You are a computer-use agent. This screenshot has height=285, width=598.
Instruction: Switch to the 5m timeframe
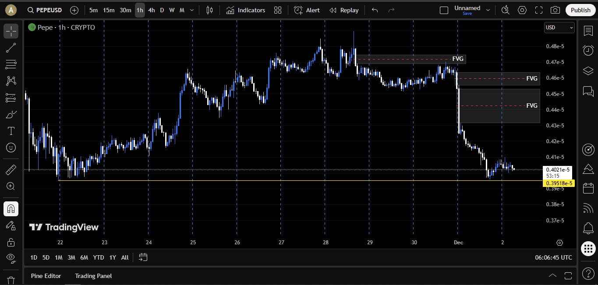pos(93,10)
